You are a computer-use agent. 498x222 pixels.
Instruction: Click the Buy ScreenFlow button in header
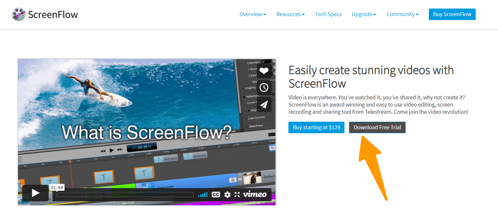[452, 14]
